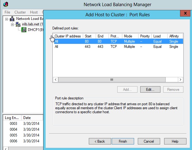This screenshot has height=150, width=192.
Task: Open the Host menu
Action: point(34,12)
